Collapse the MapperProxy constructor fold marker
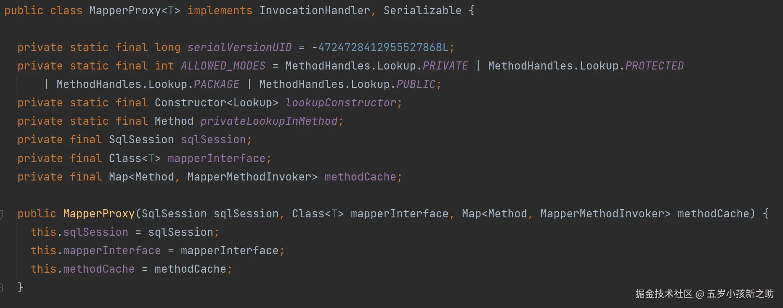This screenshot has height=308, width=783. point(2,214)
